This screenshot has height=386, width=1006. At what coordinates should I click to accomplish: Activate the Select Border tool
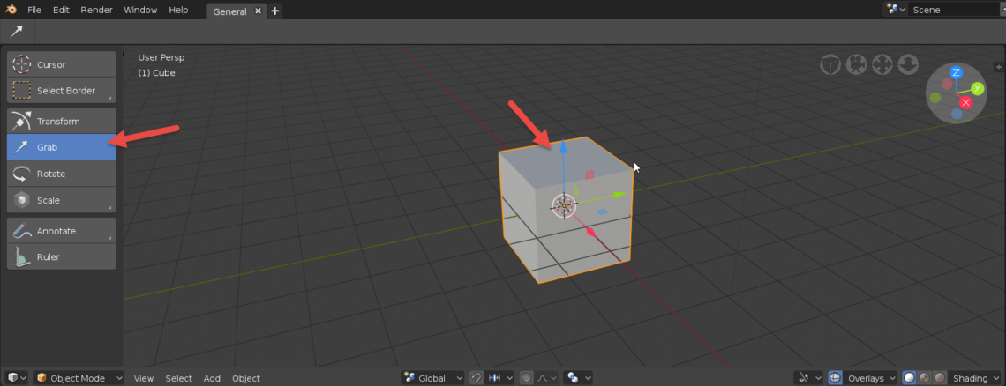point(61,91)
